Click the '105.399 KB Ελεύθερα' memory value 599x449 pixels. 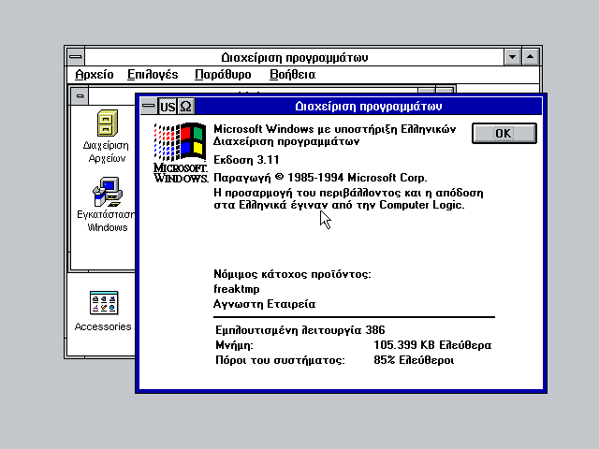point(432,345)
